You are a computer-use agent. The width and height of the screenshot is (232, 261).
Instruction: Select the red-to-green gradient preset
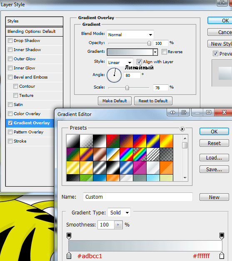click(x=113, y=141)
